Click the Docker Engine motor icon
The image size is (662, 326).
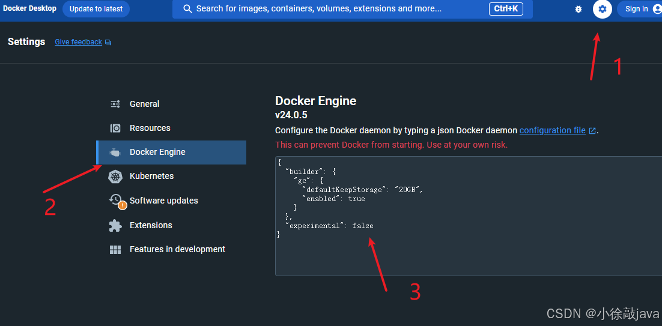[115, 152]
